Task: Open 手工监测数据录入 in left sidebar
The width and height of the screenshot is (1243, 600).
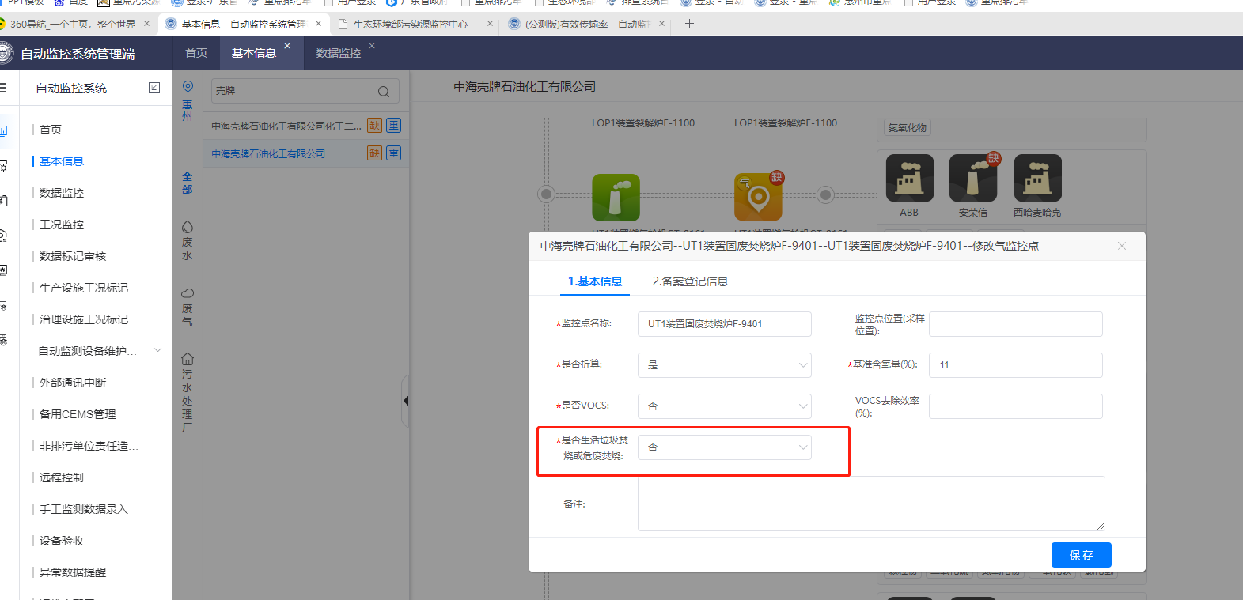Action: (x=84, y=509)
